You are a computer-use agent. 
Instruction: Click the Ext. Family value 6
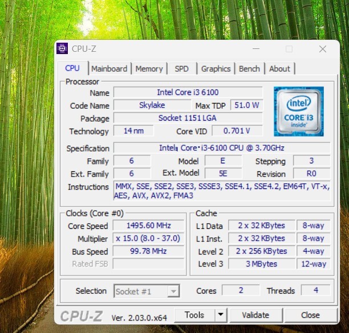(x=132, y=174)
